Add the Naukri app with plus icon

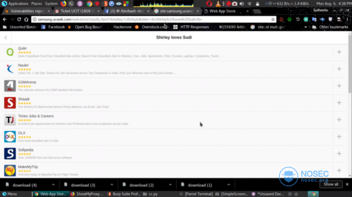tap(339, 69)
